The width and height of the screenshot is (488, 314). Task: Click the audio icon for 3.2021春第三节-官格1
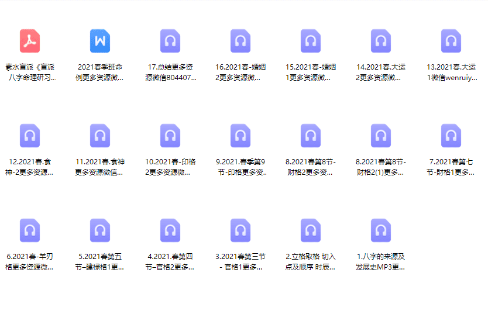coord(240,231)
